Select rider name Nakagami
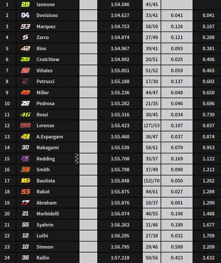 (x=47, y=148)
